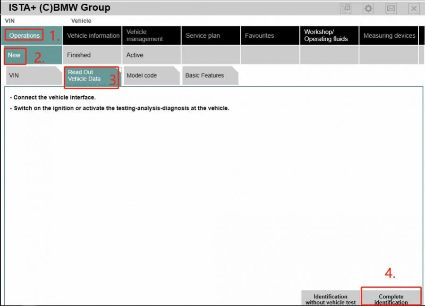The height and width of the screenshot is (306, 425).
Task: Select the Operations tab
Action: [24, 35]
